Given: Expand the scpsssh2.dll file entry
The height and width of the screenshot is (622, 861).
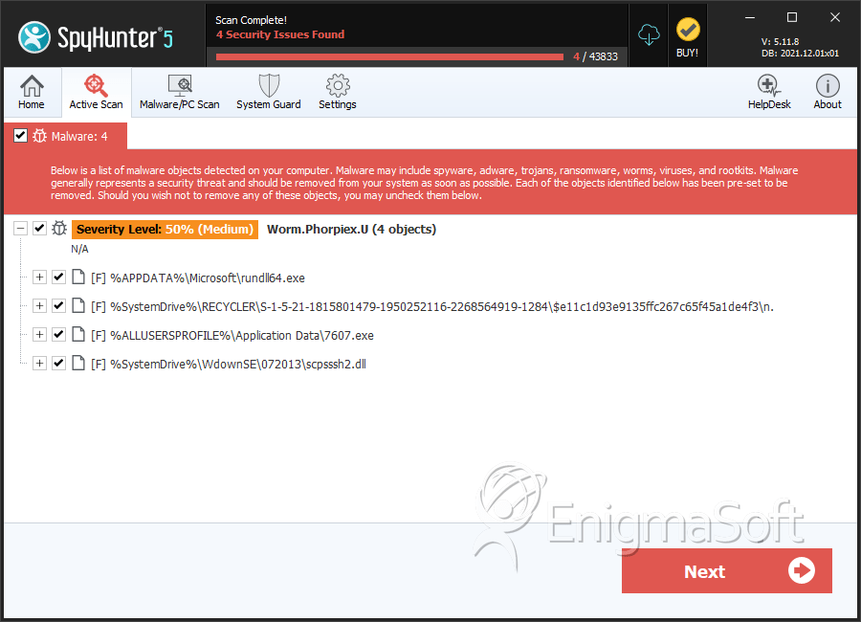Looking at the screenshot, I should 39,363.
